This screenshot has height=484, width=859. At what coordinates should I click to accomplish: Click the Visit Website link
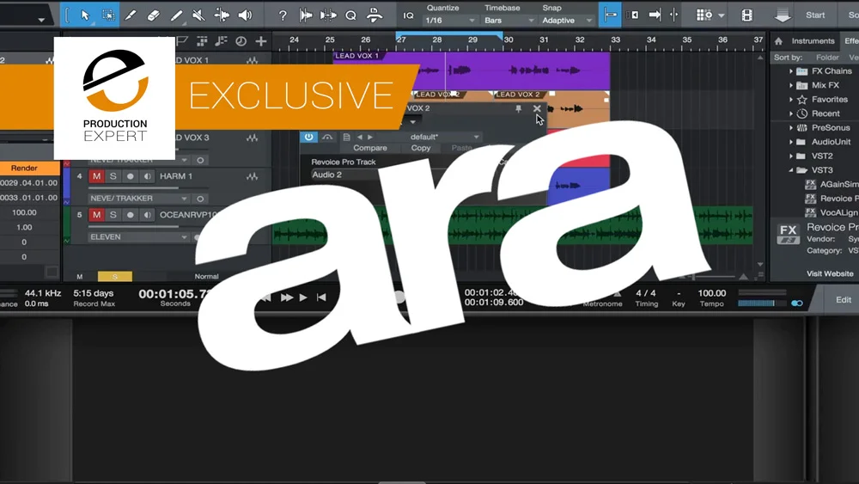point(830,273)
